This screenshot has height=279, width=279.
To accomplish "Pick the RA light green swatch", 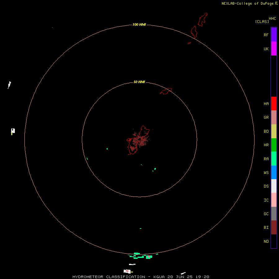I will coord(274,159).
